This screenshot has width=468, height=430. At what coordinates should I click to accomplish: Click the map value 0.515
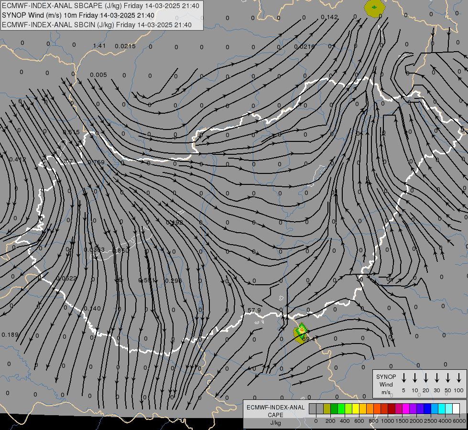(x=71, y=132)
